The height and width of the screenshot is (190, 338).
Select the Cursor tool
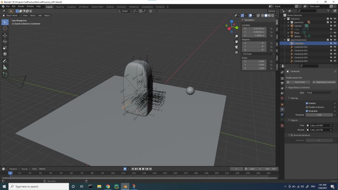click(x=5, y=28)
